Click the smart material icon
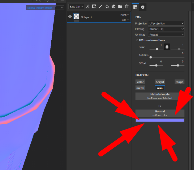 click(x=113, y=6)
